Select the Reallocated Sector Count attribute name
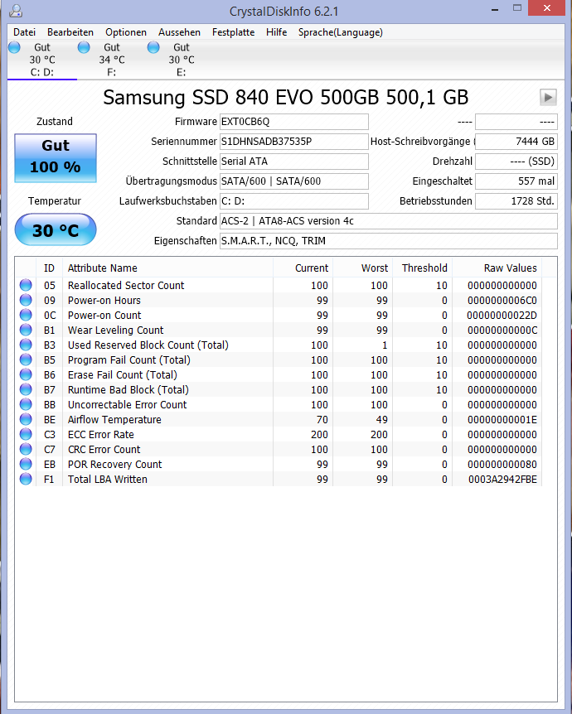The height and width of the screenshot is (714, 572). (126, 286)
